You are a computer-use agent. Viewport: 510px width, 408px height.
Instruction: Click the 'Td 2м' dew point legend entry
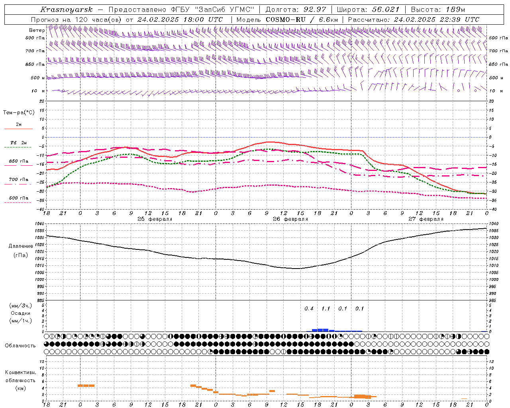tap(18, 143)
